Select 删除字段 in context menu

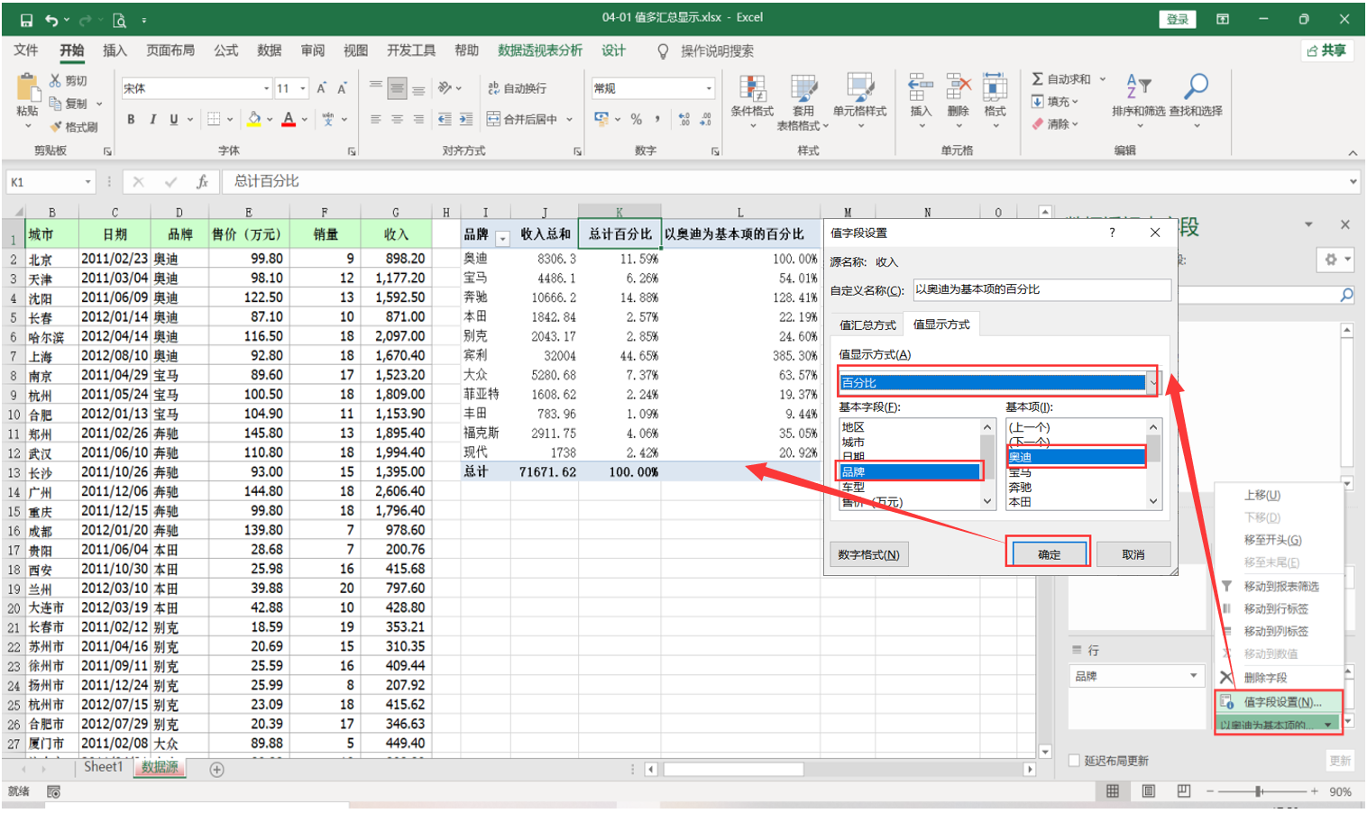pos(1265,678)
